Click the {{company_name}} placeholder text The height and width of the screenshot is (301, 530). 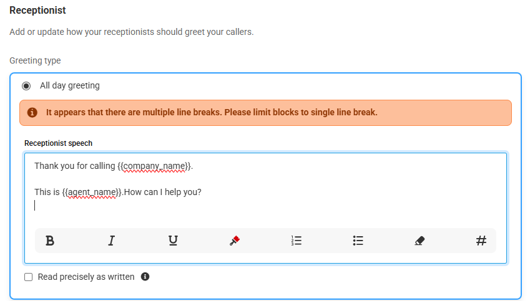point(154,166)
